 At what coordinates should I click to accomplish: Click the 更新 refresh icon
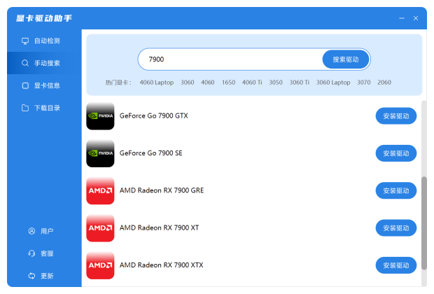31,276
